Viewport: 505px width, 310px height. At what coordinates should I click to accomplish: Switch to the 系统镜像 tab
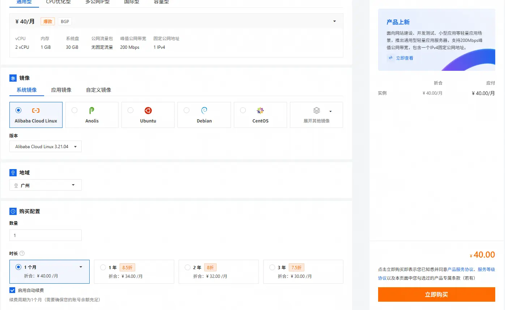tap(27, 90)
